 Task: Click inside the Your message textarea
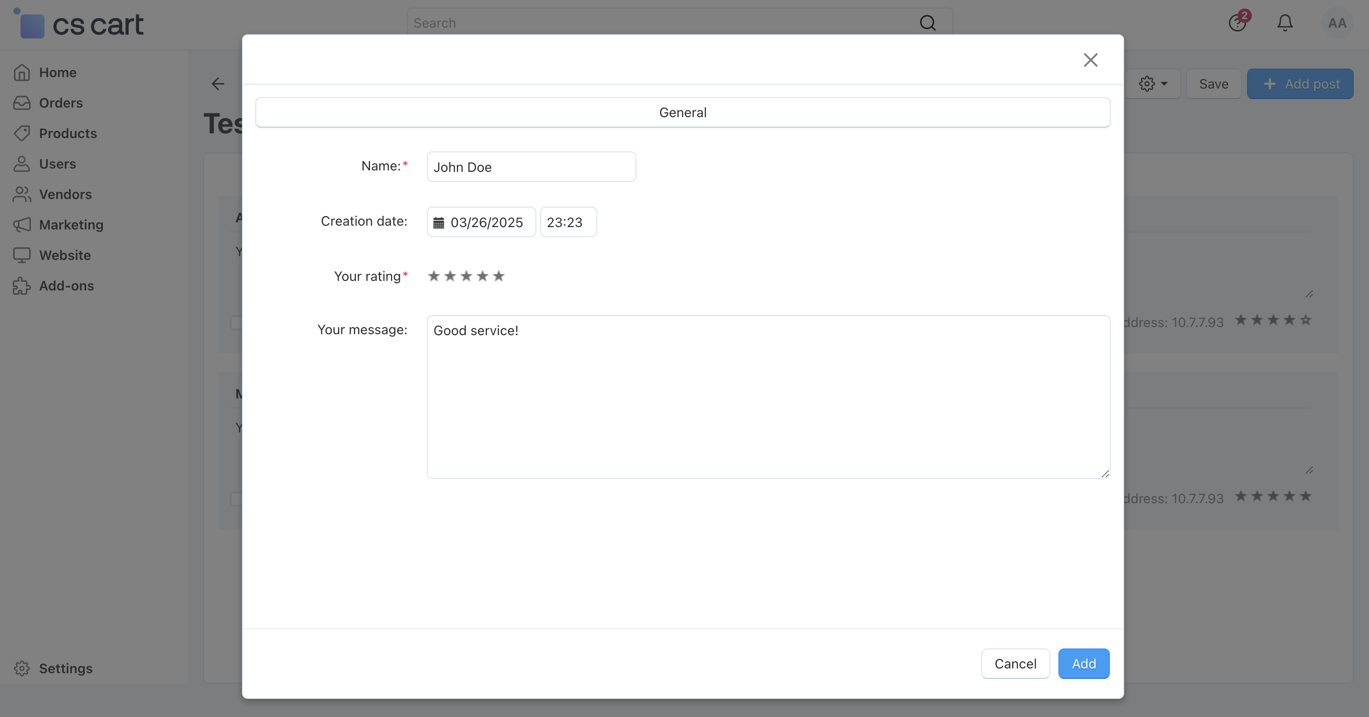(x=768, y=397)
